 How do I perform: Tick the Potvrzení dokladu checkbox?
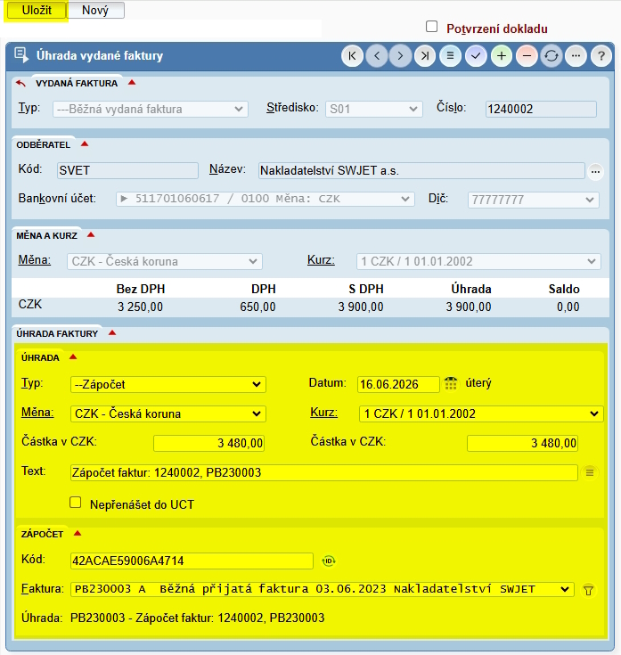click(x=432, y=27)
